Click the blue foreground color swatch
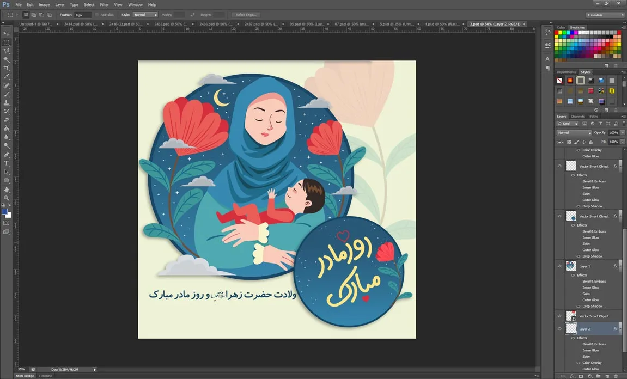Viewport: 627px width, 379px height. tap(4, 211)
